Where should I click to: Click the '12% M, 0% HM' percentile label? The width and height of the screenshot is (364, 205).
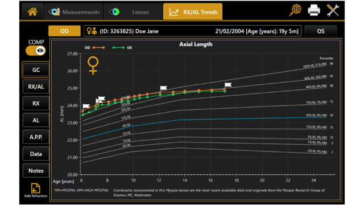point(316,127)
